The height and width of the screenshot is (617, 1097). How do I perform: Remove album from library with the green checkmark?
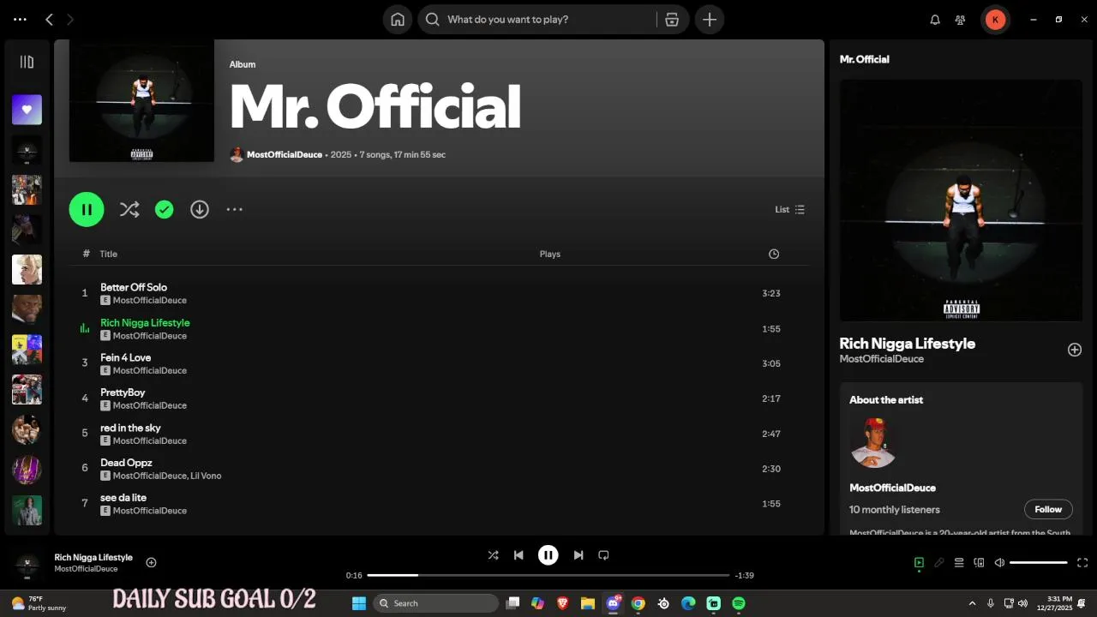pyautogui.click(x=165, y=209)
